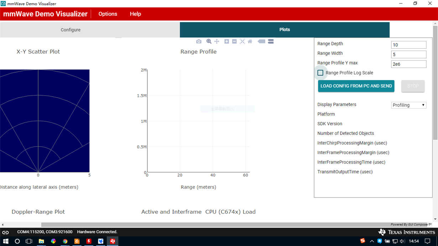Click the mmWave Visualizer taskbar icon

click(x=113, y=241)
